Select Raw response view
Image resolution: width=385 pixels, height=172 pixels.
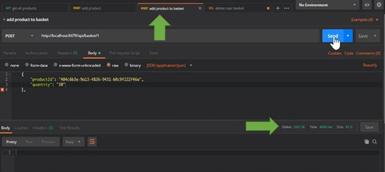[x=29, y=142]
